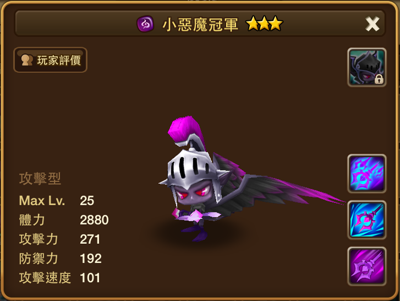Click the user silhouette icon beside 玩家評價
This screenshot has height=301, width=400.
click(x=27, y=60)
